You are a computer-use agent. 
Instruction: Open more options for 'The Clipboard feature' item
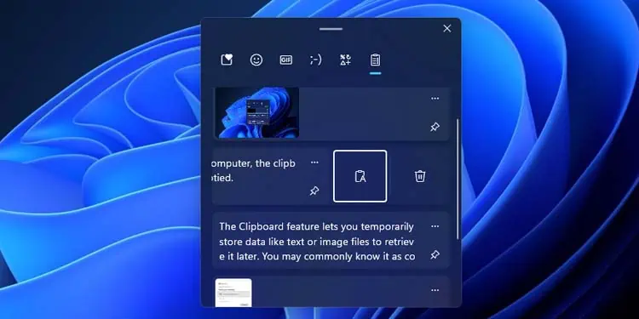point(435,226)
